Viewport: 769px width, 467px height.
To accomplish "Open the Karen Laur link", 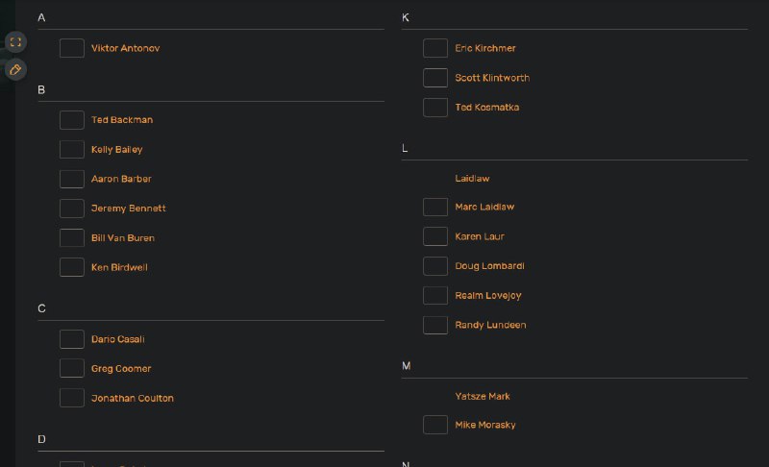I will tap(479, 236).
